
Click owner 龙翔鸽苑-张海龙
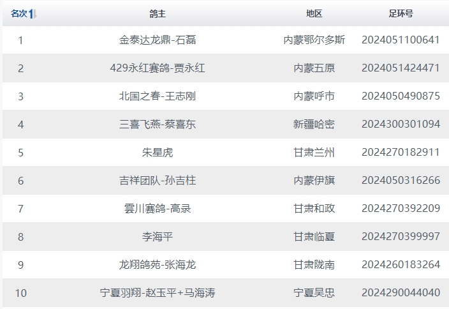(158, 265)
